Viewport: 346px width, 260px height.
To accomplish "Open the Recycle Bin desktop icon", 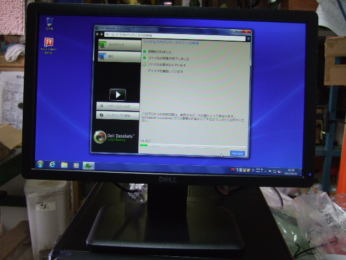I will pos(50,23).
